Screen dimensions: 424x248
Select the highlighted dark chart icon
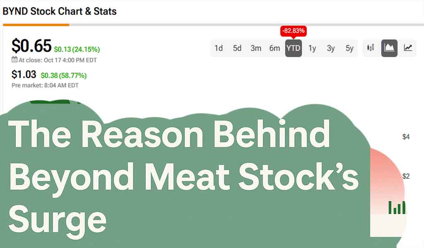click(389, 48)
